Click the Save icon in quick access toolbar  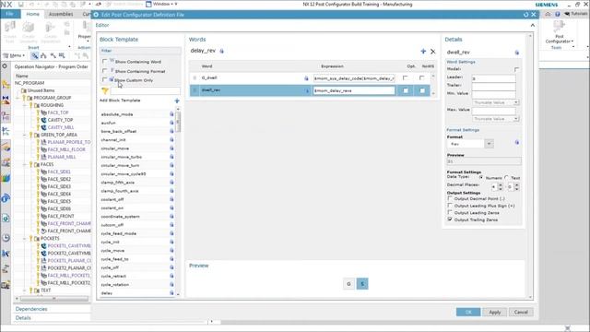click(x=20, y=5)
